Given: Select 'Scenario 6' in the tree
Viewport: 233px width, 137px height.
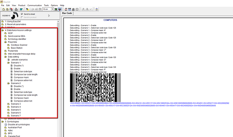Looking at the screenshot, I should (x=16, y=113).
